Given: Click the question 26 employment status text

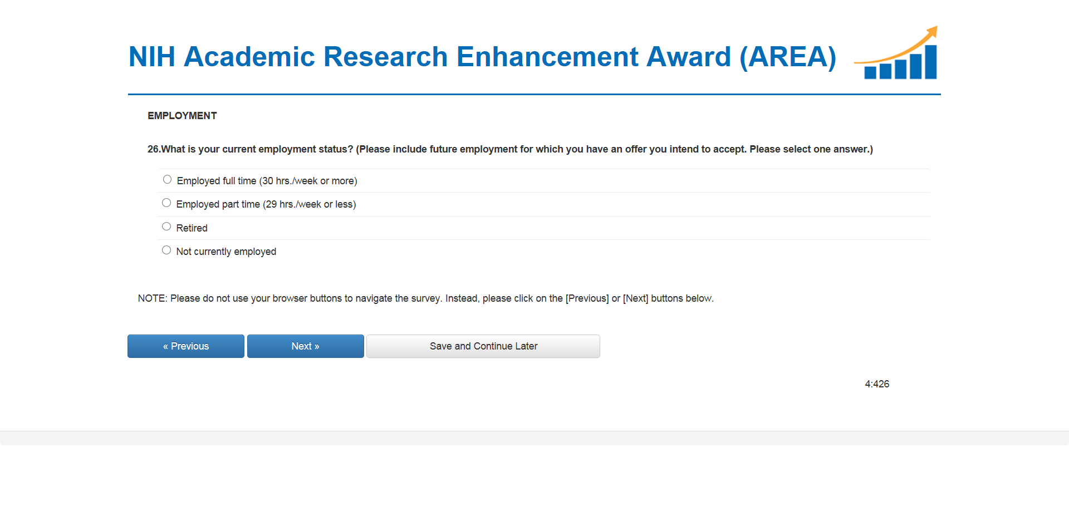Looking at the screenshot, I should pos(509,149).
